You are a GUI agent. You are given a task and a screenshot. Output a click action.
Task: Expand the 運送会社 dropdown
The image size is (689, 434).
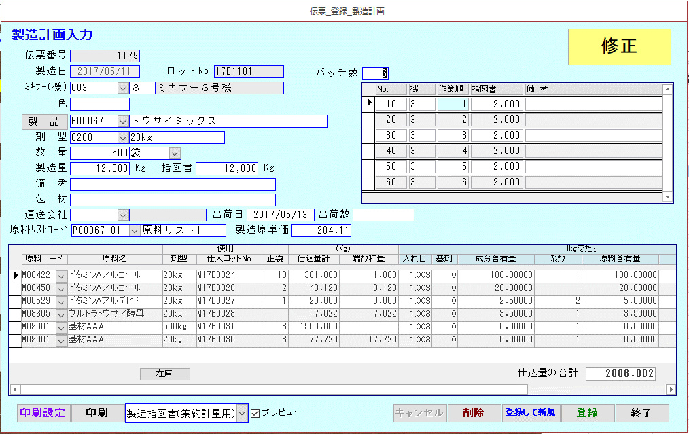pyautogui.click(x=123, y=215)
